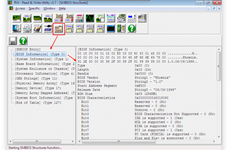Viewport: 231px width, 150px height.
Task: Open the MSR registers icon
Action: pos(121,18)
